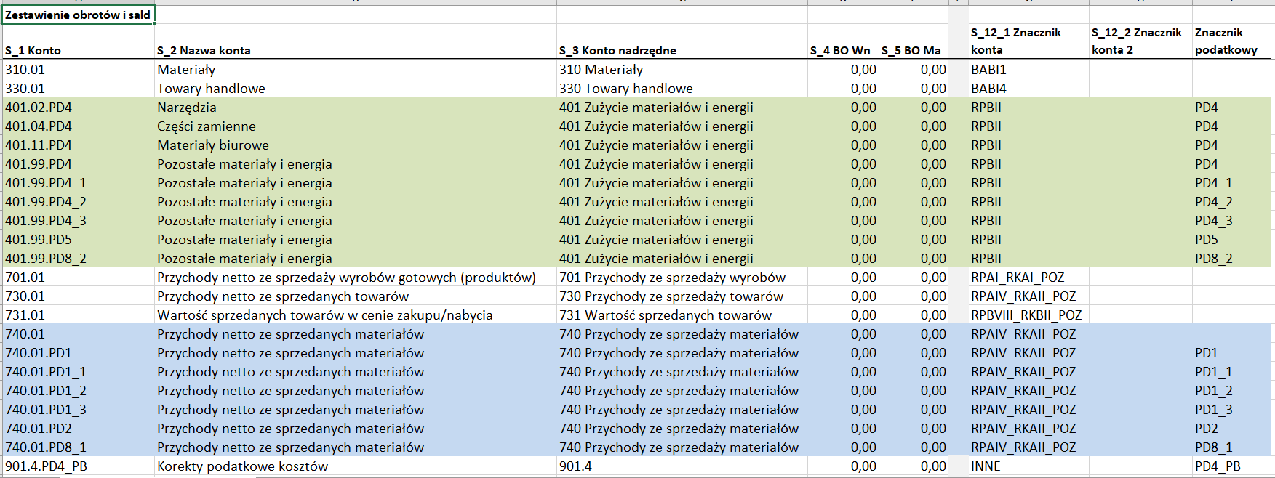
Task: Click the 'Materiały' account name cell
Action: click(355, 69)
